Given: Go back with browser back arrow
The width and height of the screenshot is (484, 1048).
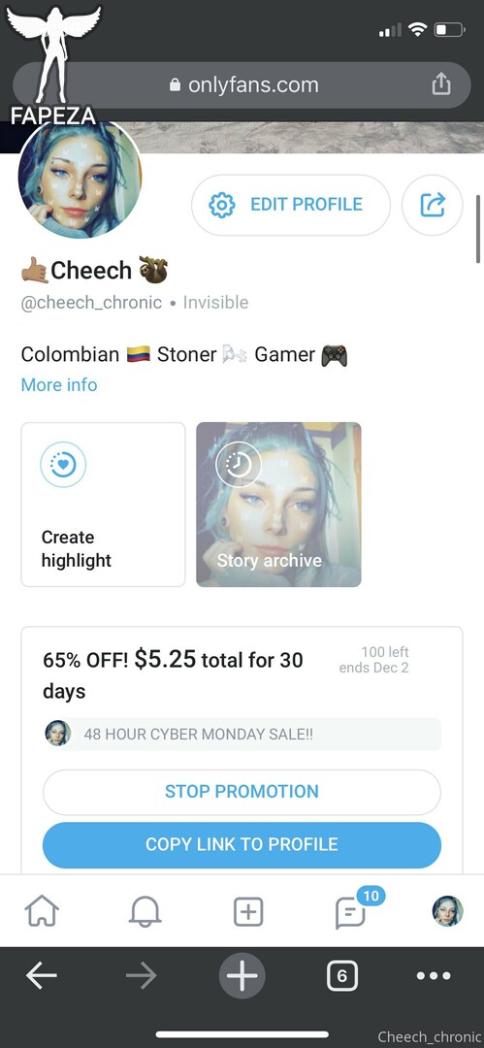Looking at the screenshot, I should (x=42, y=976).
